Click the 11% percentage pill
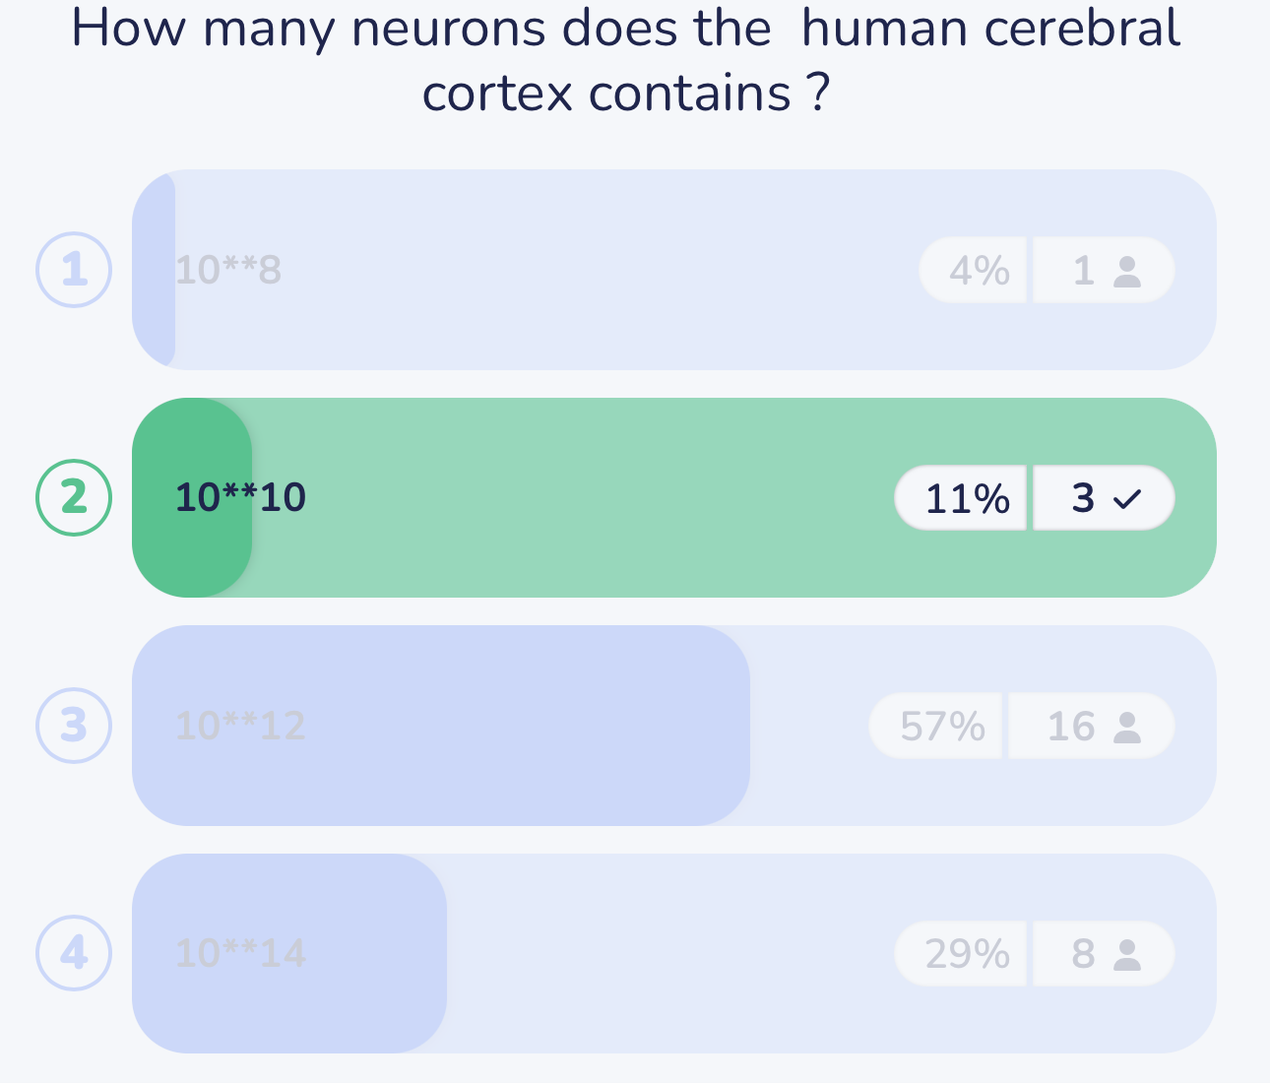This screenshot has width=1270, height=1083. point(967,499)
